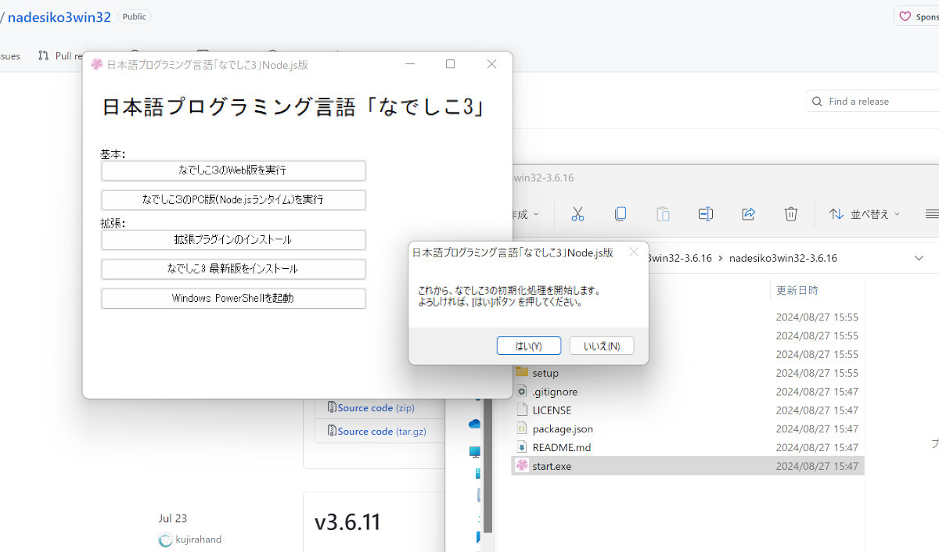Click the README.md file icon
Viewport: 939px width, 552px height.
[522, 447]
